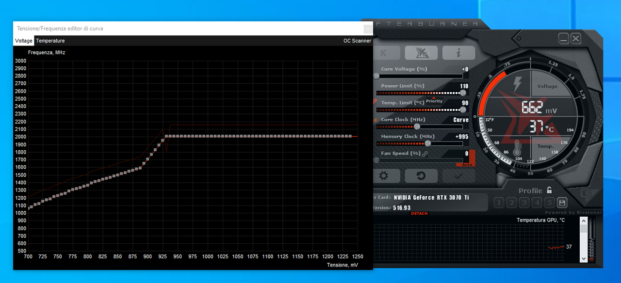Click the Temperatura GPU graph label
The width and height of the screenshot is (621, 283).
(540, 220)
